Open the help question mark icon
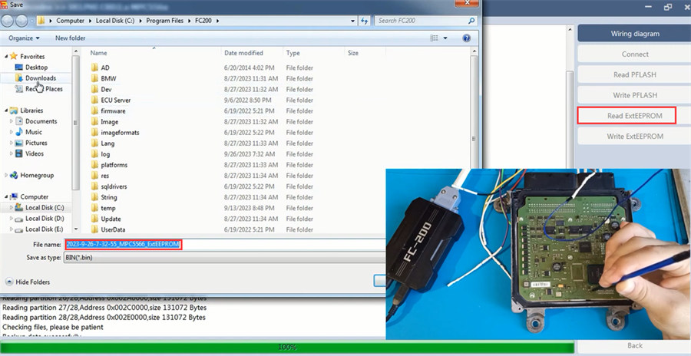The height and width of the screenshot is (356, 691). click(467, 38)
